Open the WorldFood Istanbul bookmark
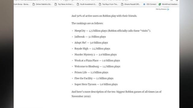 169,4
